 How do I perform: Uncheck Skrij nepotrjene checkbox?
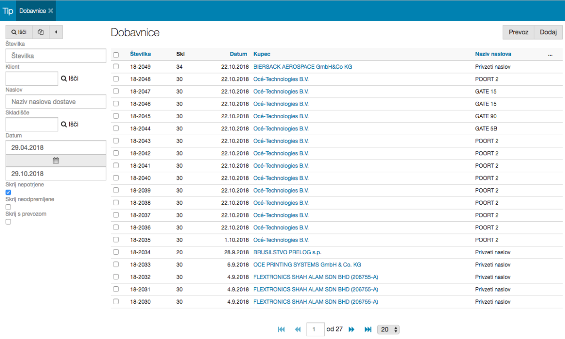tap(8, 192)
